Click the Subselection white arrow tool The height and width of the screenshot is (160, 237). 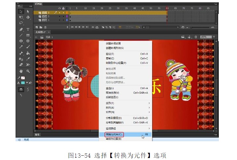pos(28,11)
